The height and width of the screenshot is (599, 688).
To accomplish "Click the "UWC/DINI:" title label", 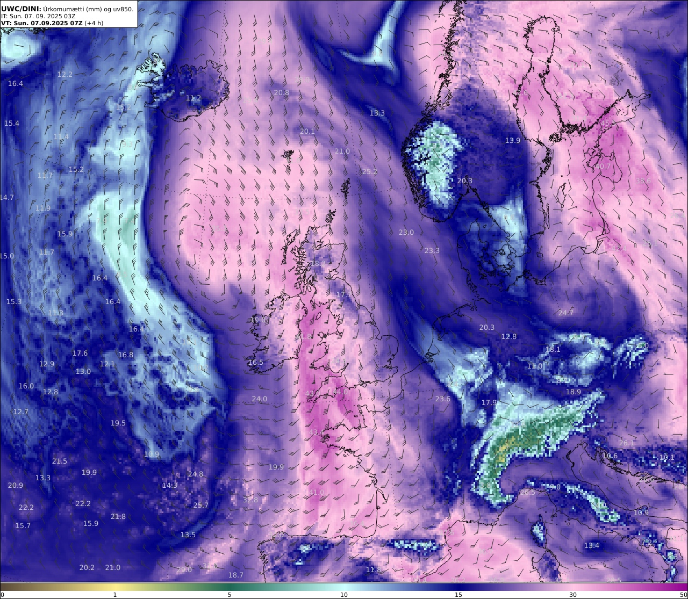I will point(21,9).
